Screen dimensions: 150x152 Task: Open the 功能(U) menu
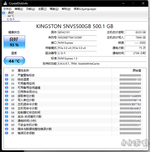(x=30, y=9)
